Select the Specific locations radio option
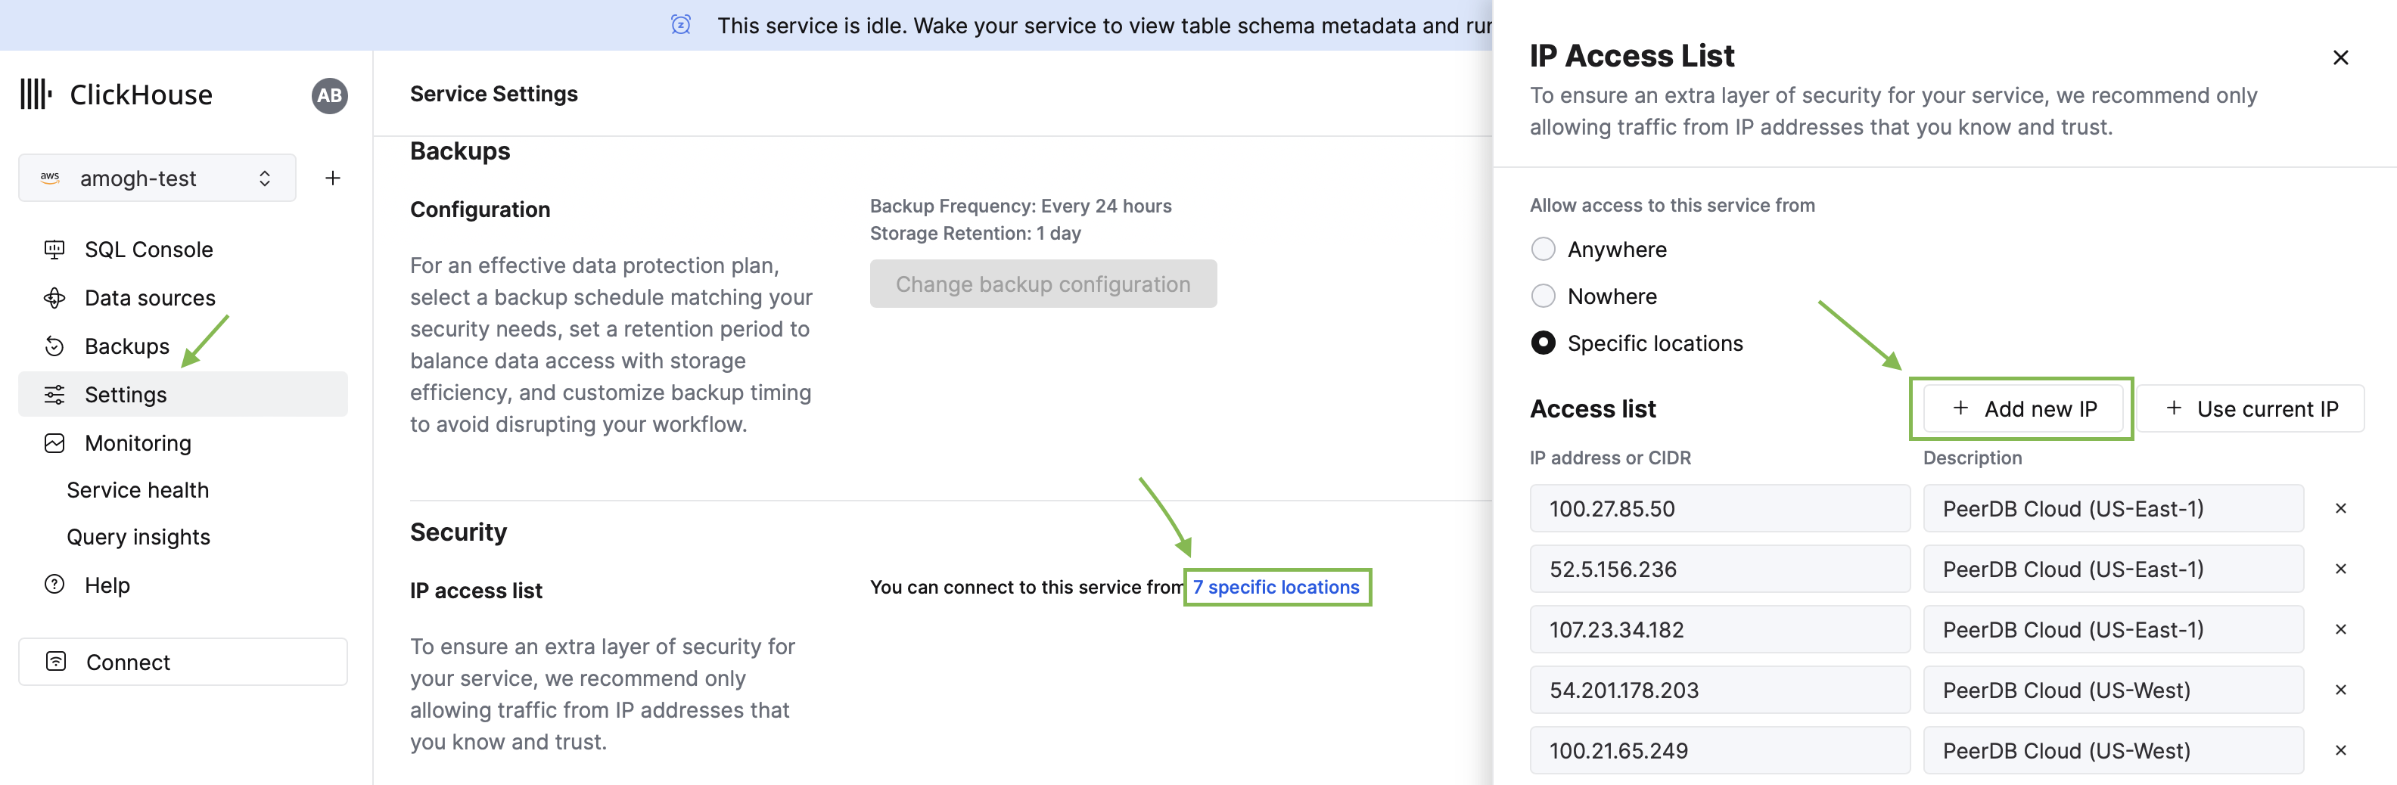Screen dimensions: 2397x785 pos(1543,343)
